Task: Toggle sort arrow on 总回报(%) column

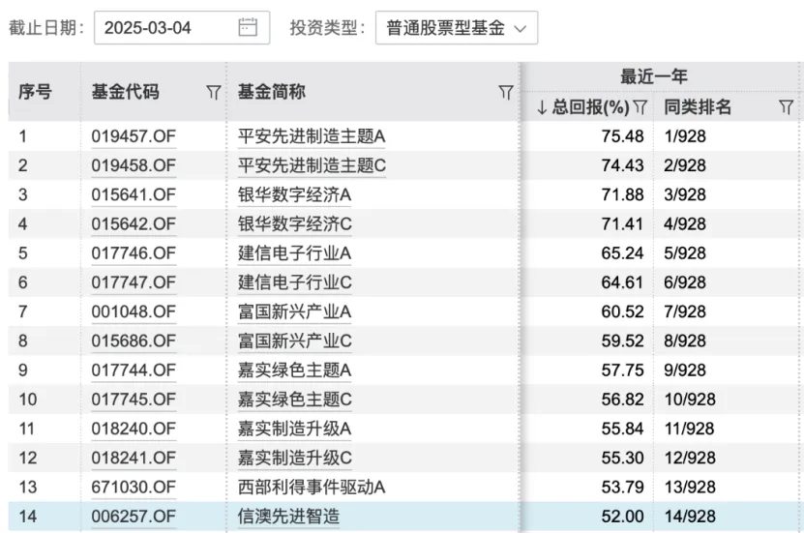Action: point(543,107)
